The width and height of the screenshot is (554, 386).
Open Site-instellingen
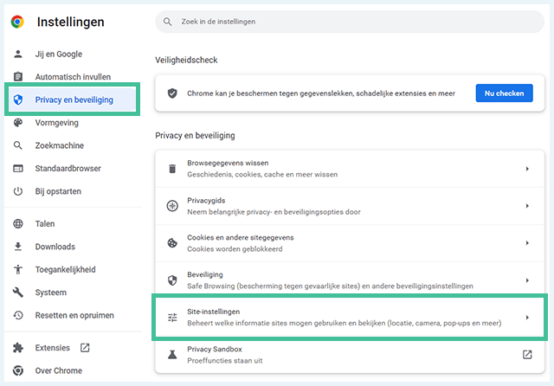[350, 318]
